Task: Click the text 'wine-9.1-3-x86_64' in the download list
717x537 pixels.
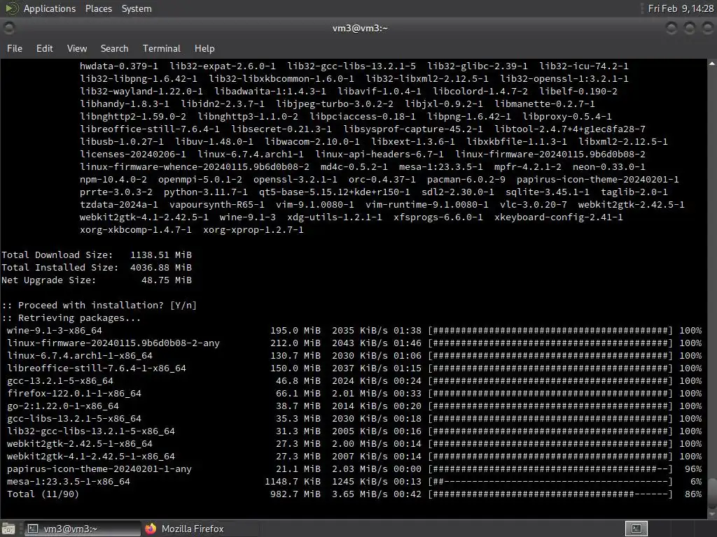Action: (55, 330)
